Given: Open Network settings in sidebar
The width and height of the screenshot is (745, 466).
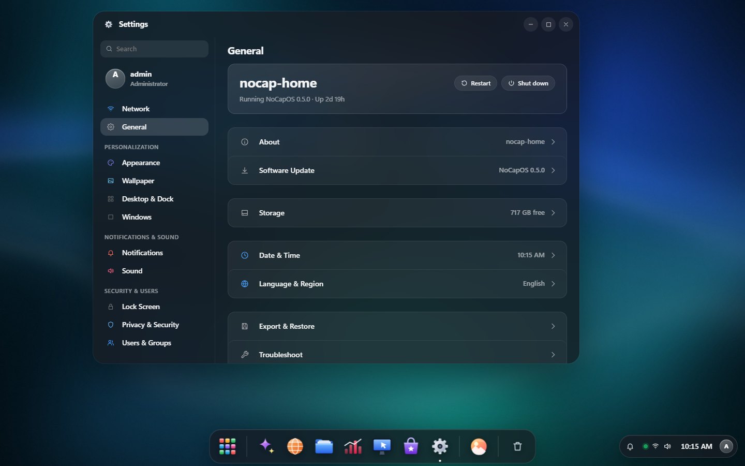Looking at the screenshot, I should point(154,109).
